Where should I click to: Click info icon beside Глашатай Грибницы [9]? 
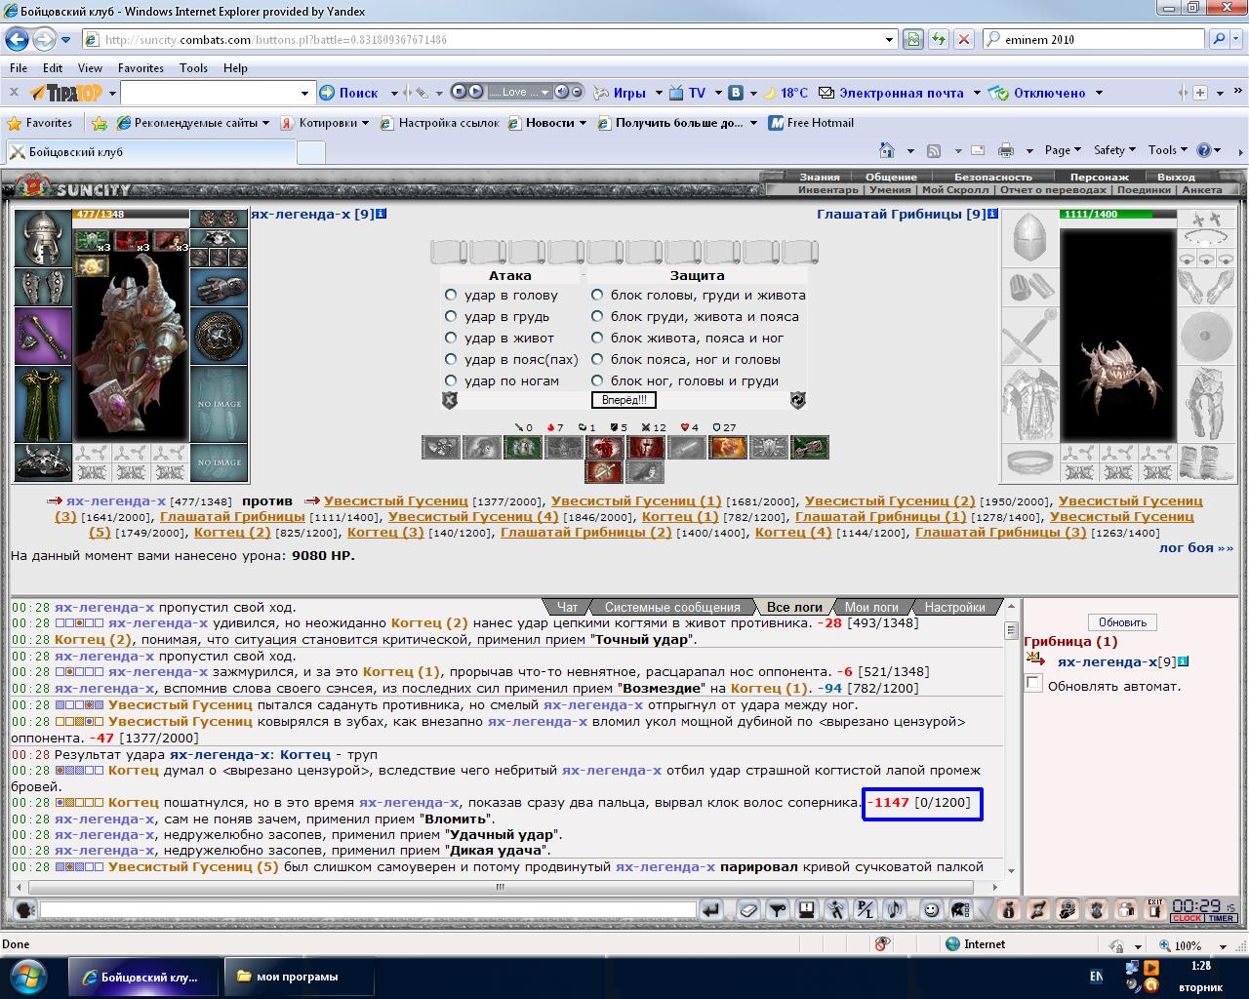click(992, 214)
